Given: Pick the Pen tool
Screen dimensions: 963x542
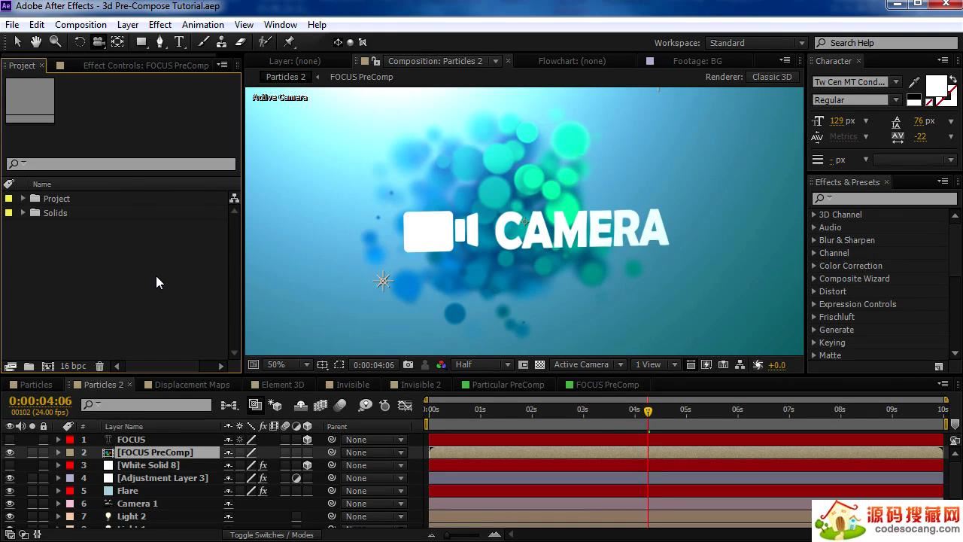Looking at the screenshot, I should [x=159, y=42].
